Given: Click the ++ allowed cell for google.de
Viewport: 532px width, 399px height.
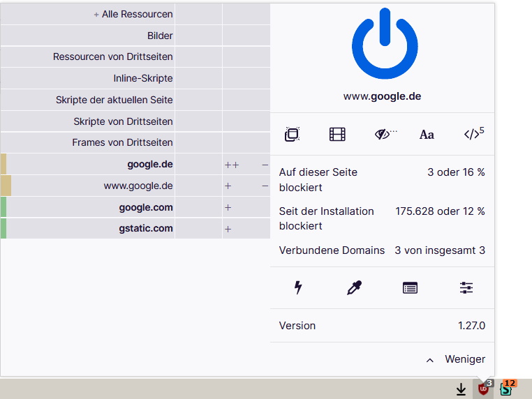Looking at the screenshot, I should tap(232, 165).
